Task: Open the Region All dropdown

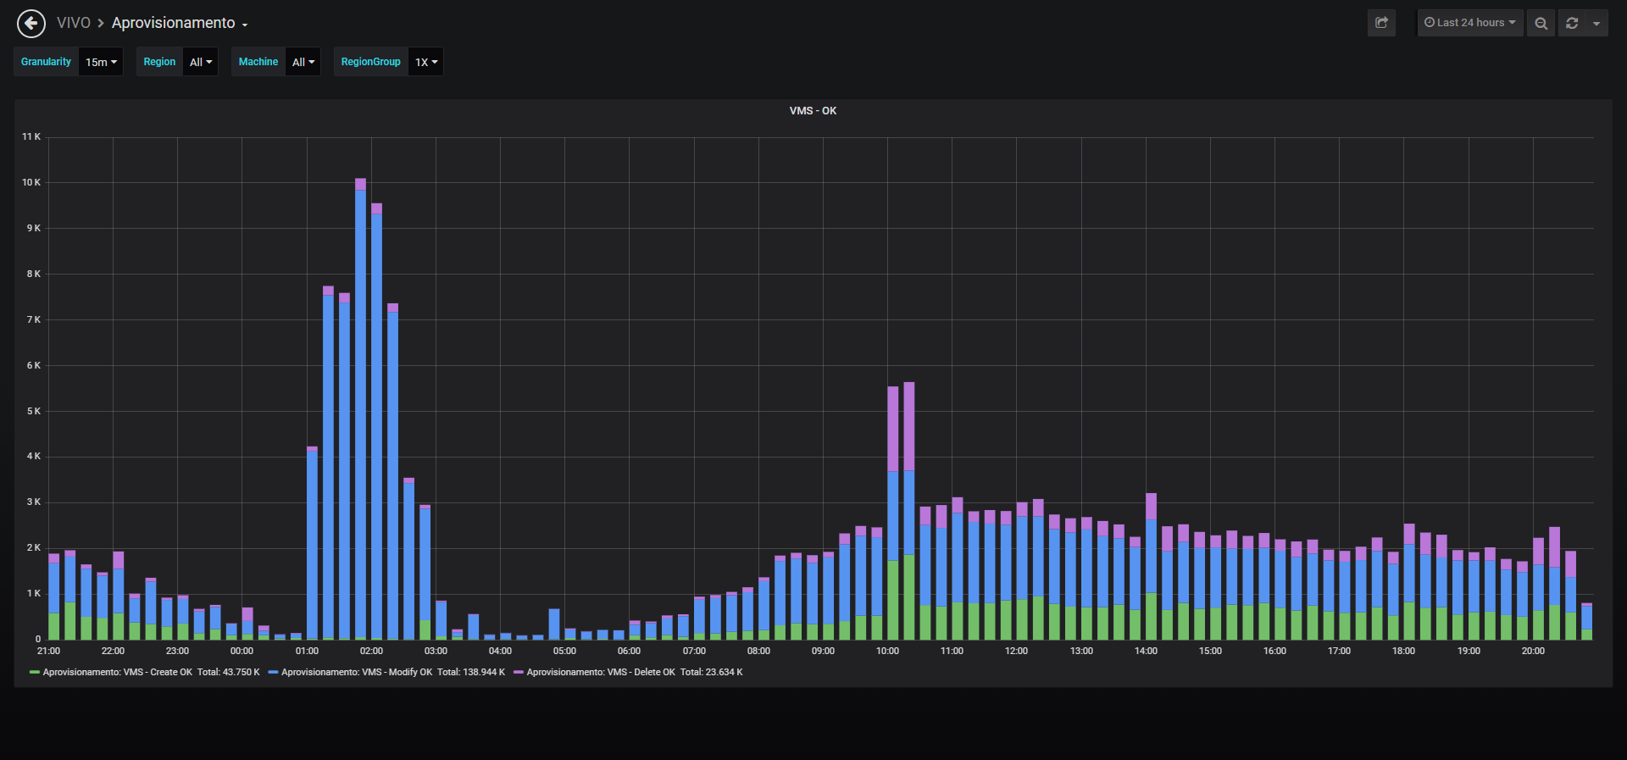Action: click(201, 62)
